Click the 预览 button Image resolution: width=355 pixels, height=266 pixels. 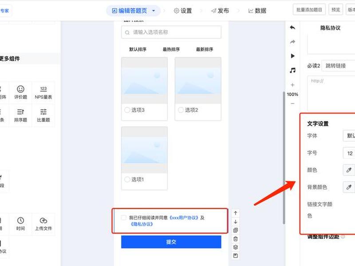[x=335, y=10]
